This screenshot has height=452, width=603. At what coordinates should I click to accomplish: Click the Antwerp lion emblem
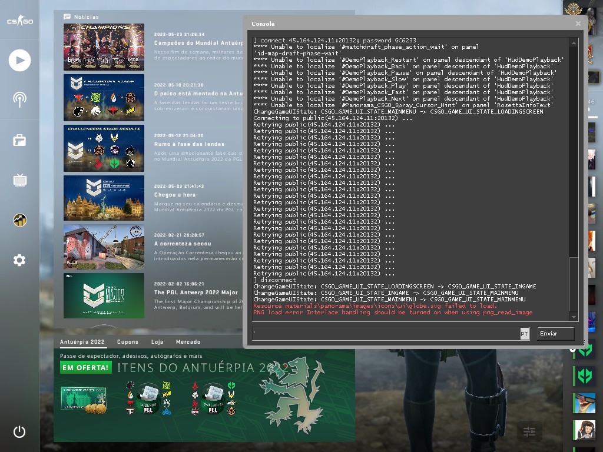(293, 395)
